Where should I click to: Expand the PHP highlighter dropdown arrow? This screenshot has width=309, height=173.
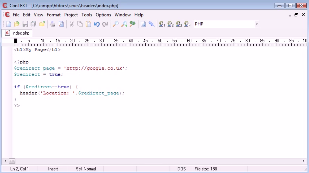coord(257,24)
